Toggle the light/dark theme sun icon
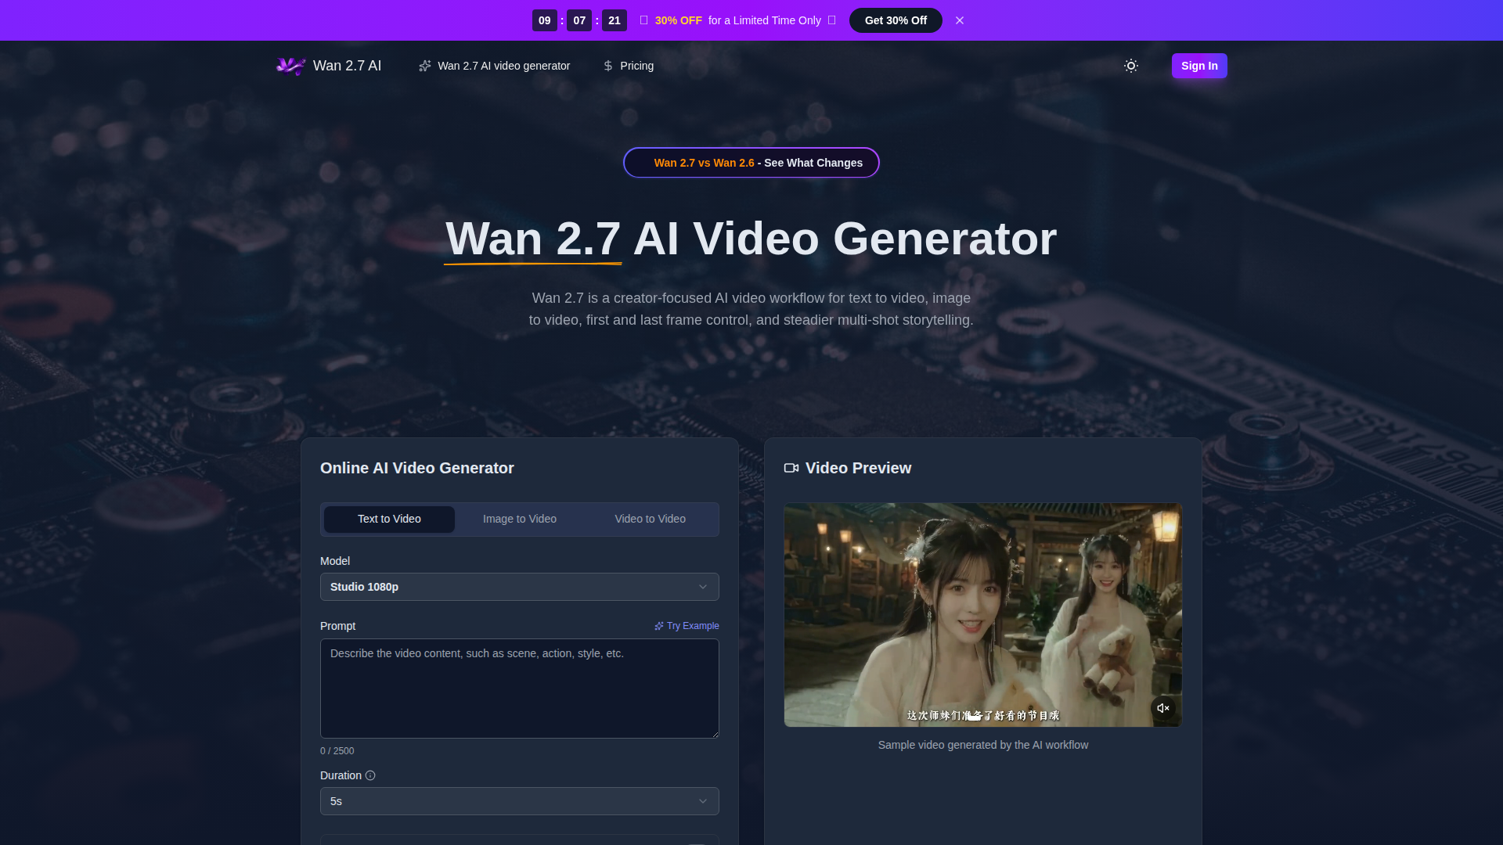Image resolution: width=1503 pixels, height=845 pixels. point(1130,66)
